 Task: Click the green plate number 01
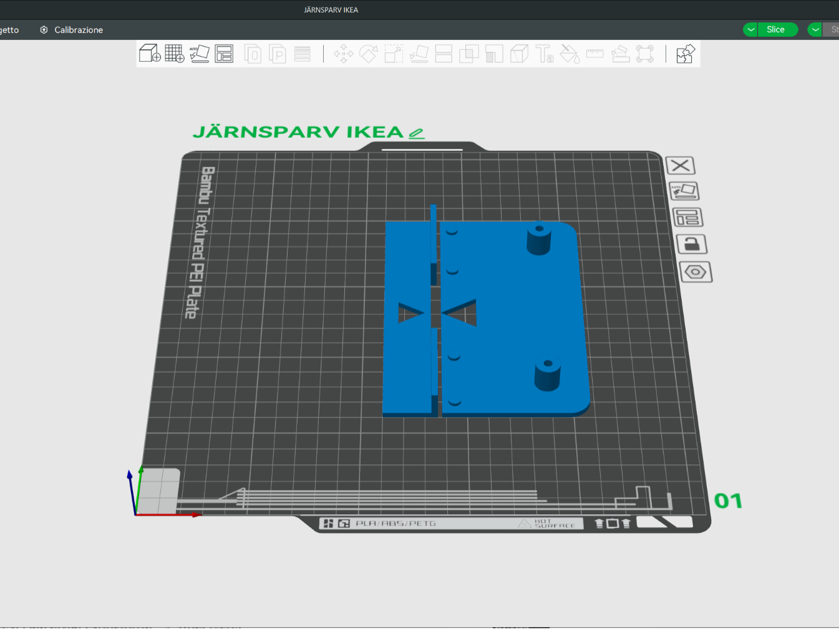tap(728, 501)
